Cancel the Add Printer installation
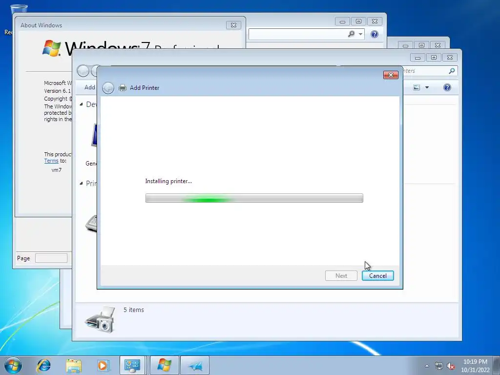Image resolution: width=500 pixels, height=375 pixels. 377,276
